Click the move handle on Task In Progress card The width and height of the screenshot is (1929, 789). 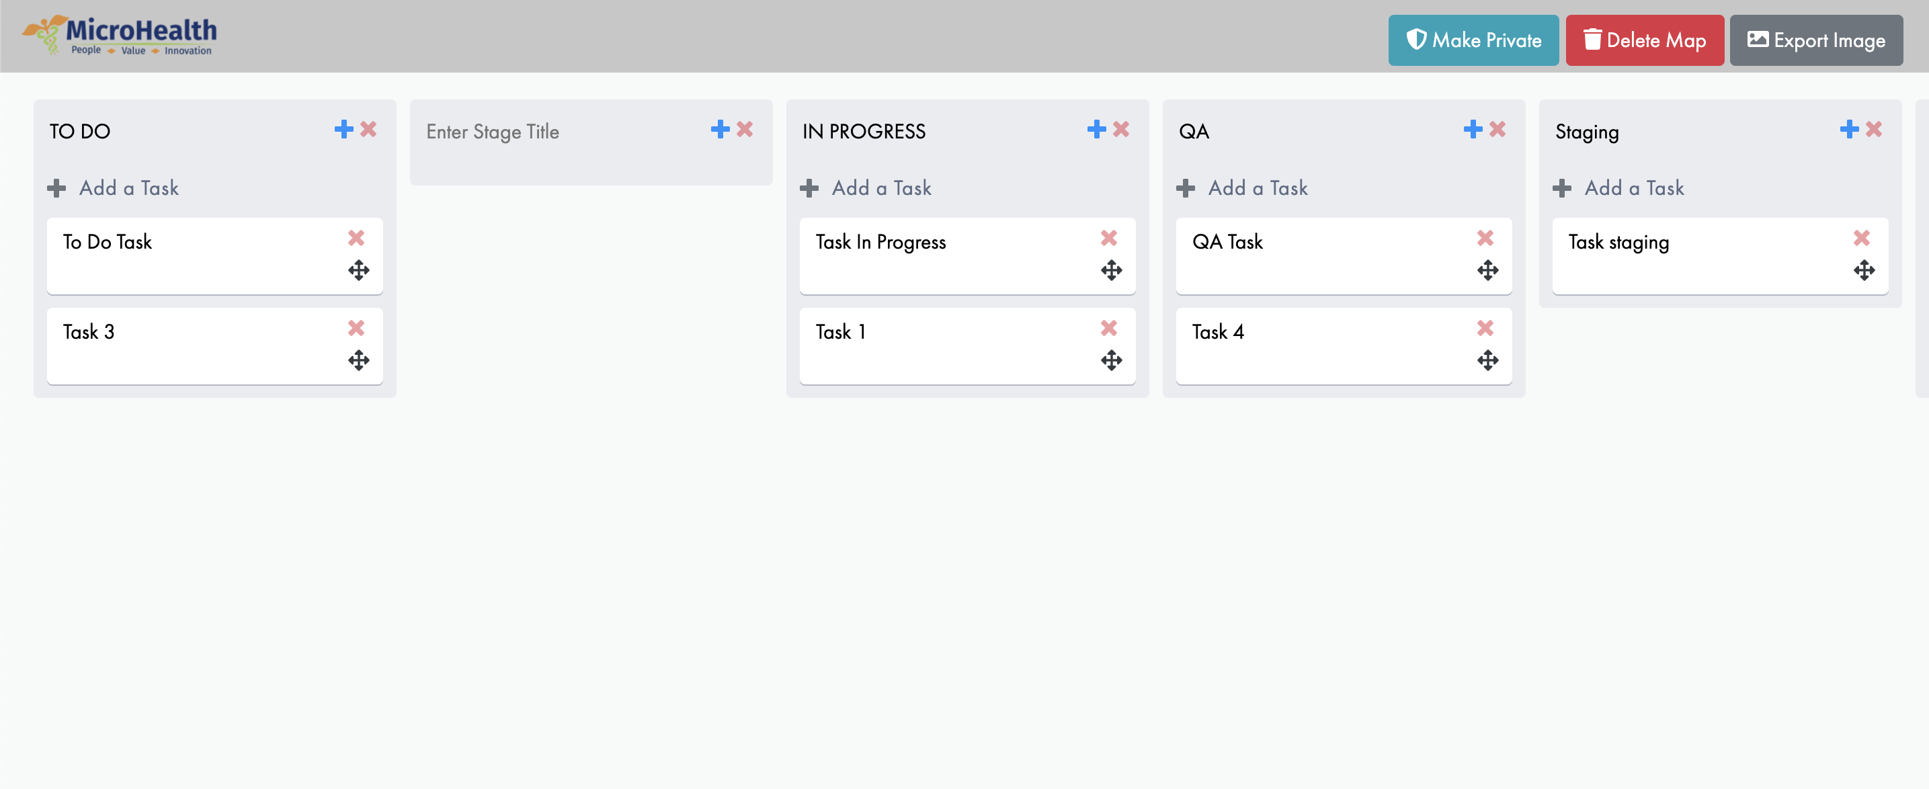(1112, 271)
